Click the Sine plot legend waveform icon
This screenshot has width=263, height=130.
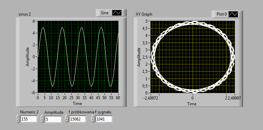point(117,13)
